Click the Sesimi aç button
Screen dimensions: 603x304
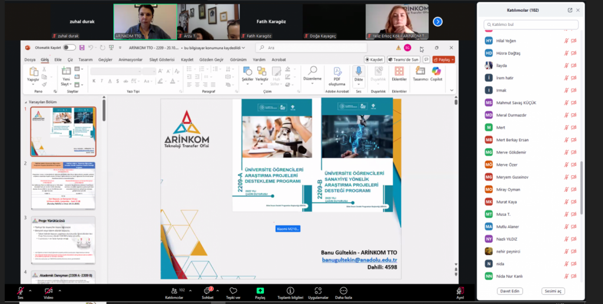tap(553, 291)
